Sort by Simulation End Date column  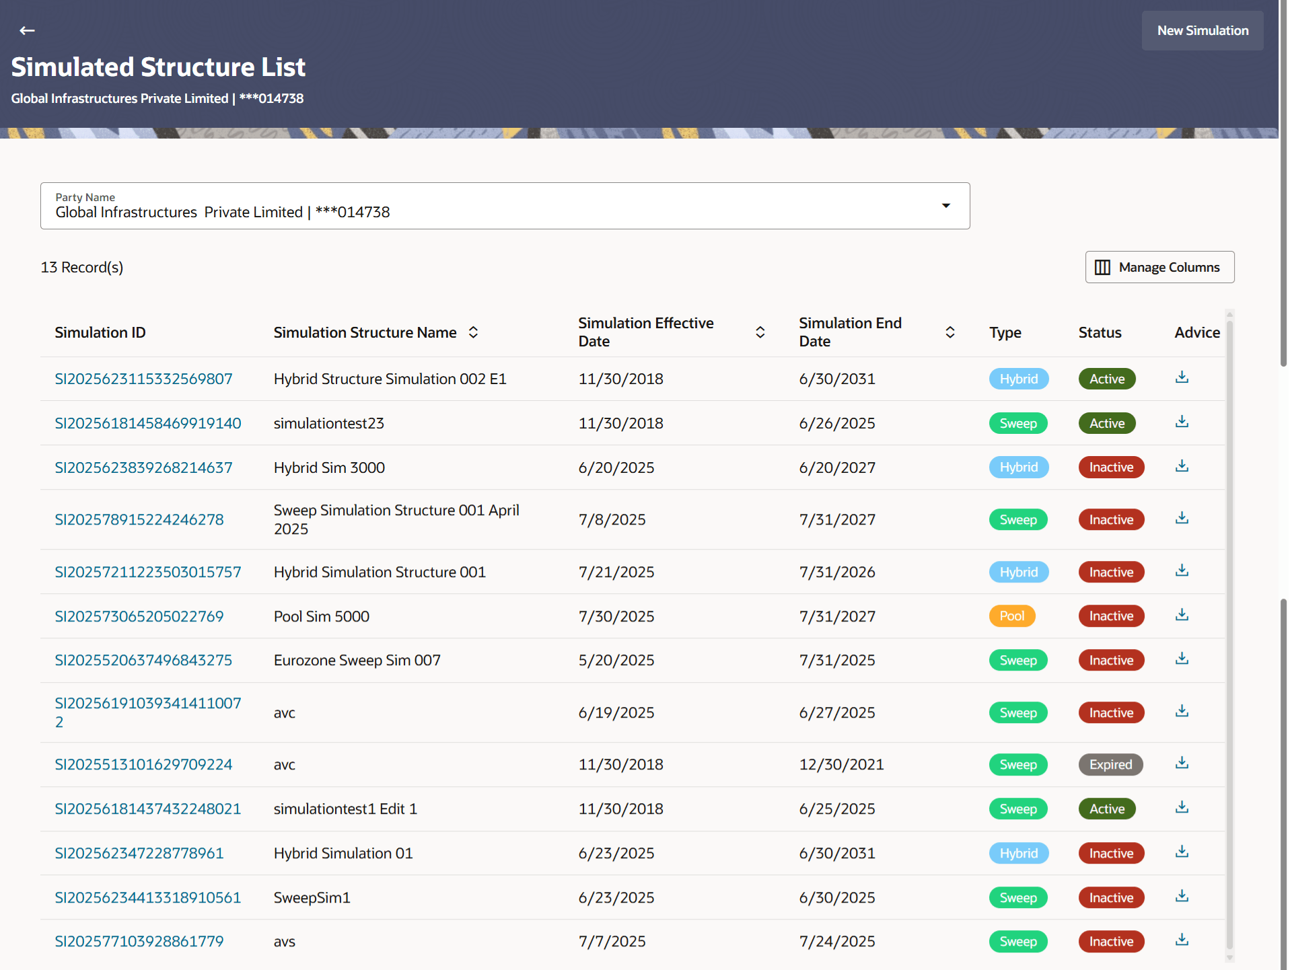tap(949, 332)
